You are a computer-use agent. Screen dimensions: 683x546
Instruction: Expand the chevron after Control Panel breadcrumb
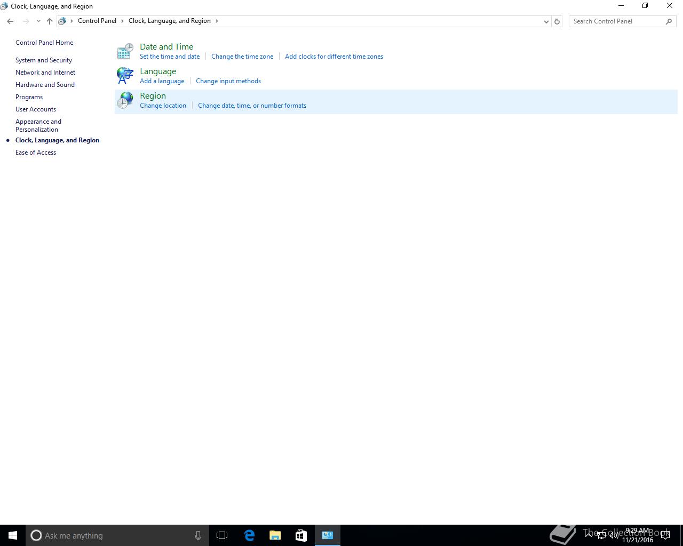pyautogui.click(x=123, y=21)
